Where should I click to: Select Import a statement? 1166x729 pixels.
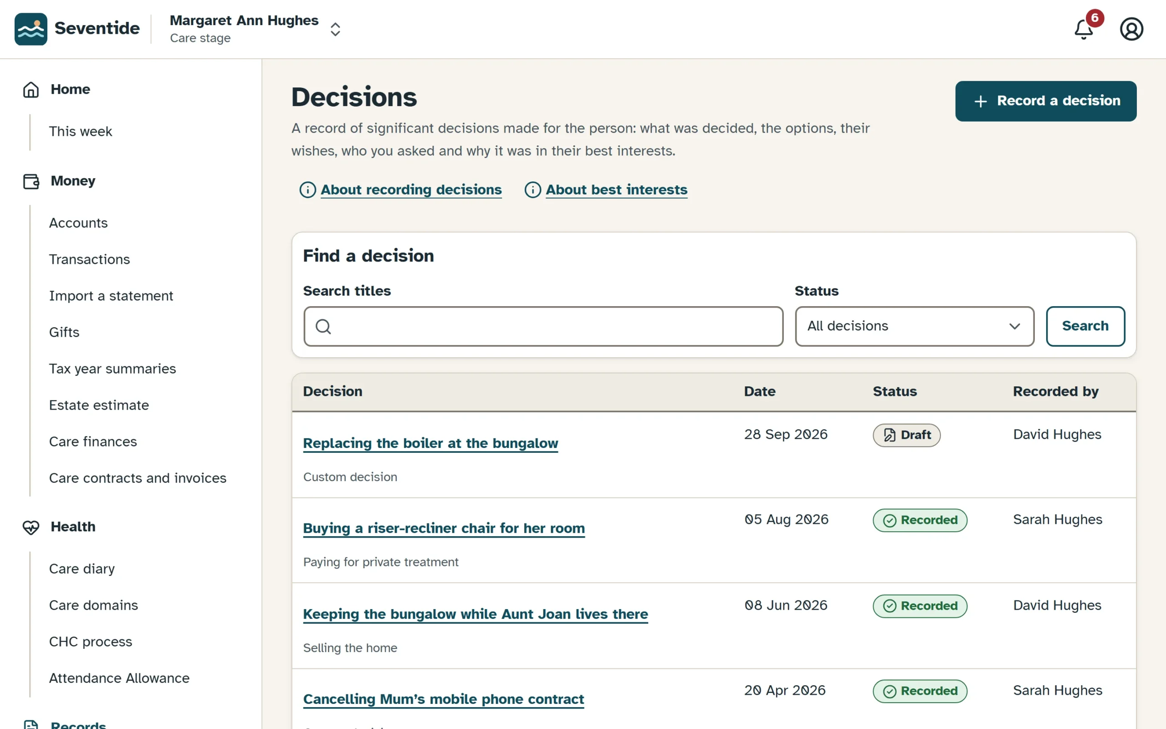[111, 296]
